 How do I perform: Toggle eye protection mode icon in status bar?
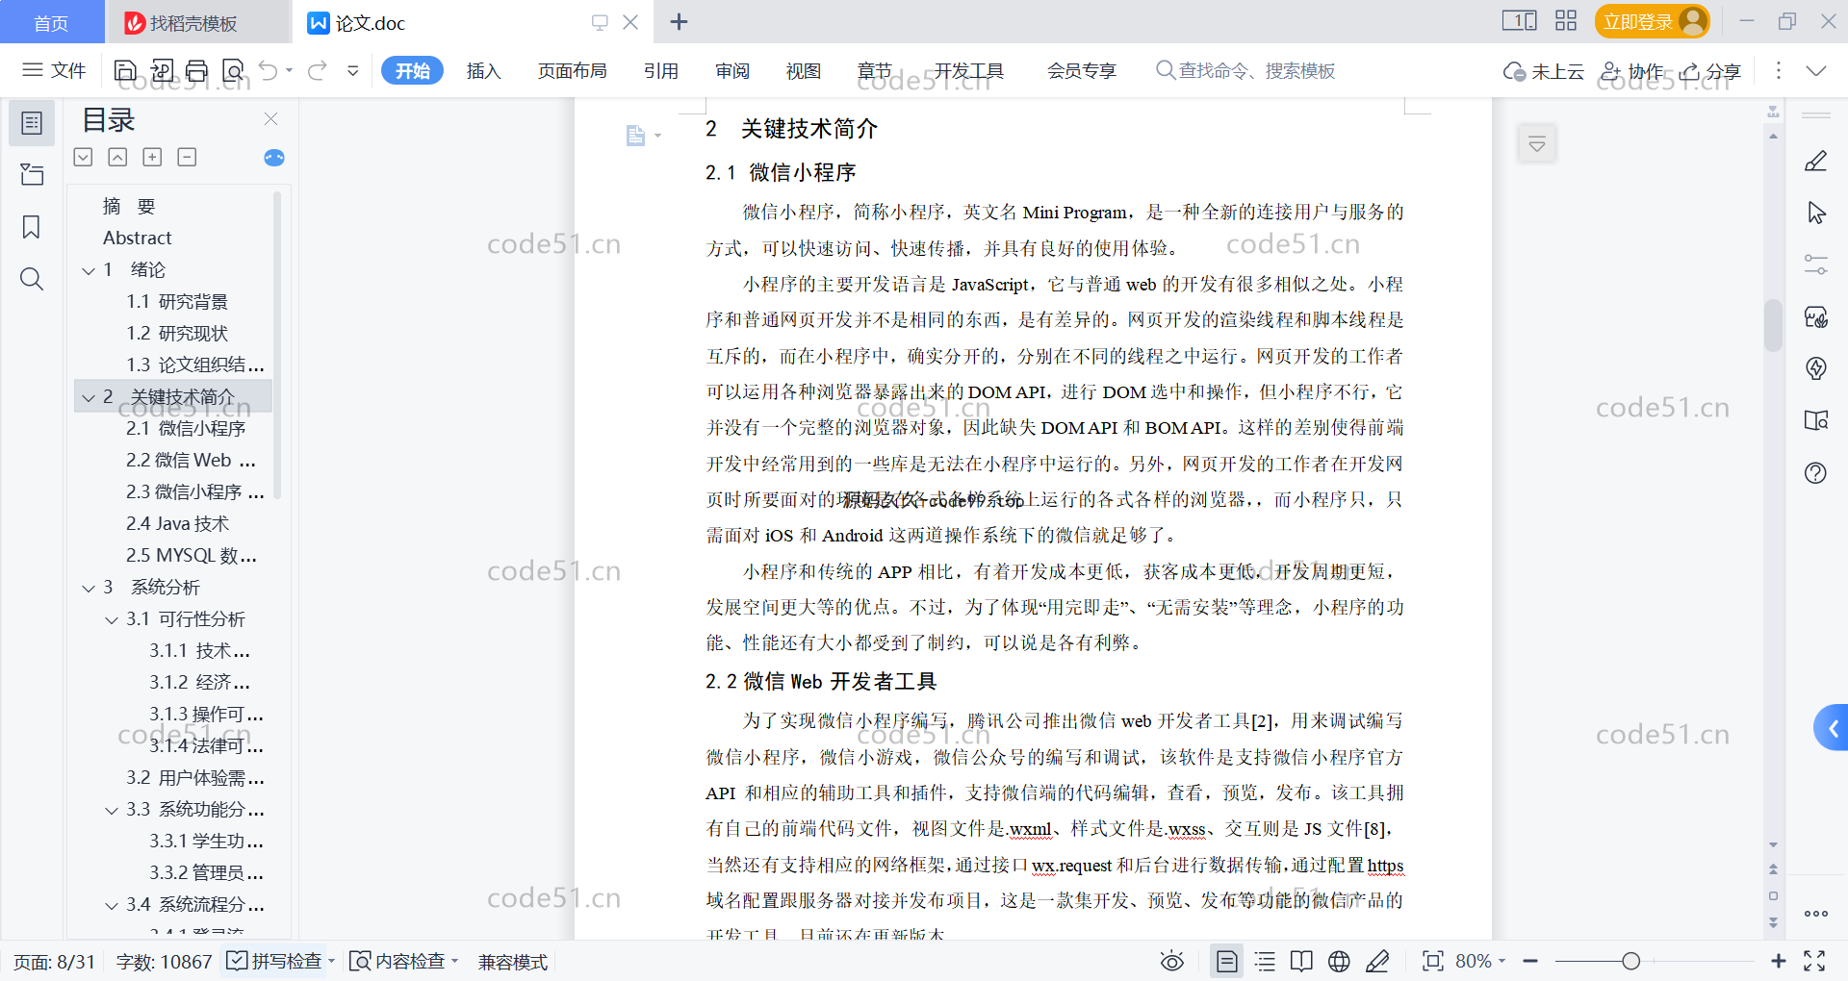pyautogui.click(x=1171, y=961)
